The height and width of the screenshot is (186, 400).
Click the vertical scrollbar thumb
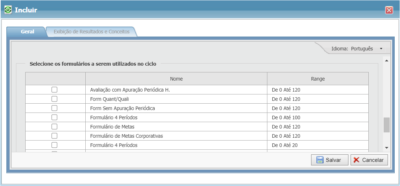coord(386,125)
